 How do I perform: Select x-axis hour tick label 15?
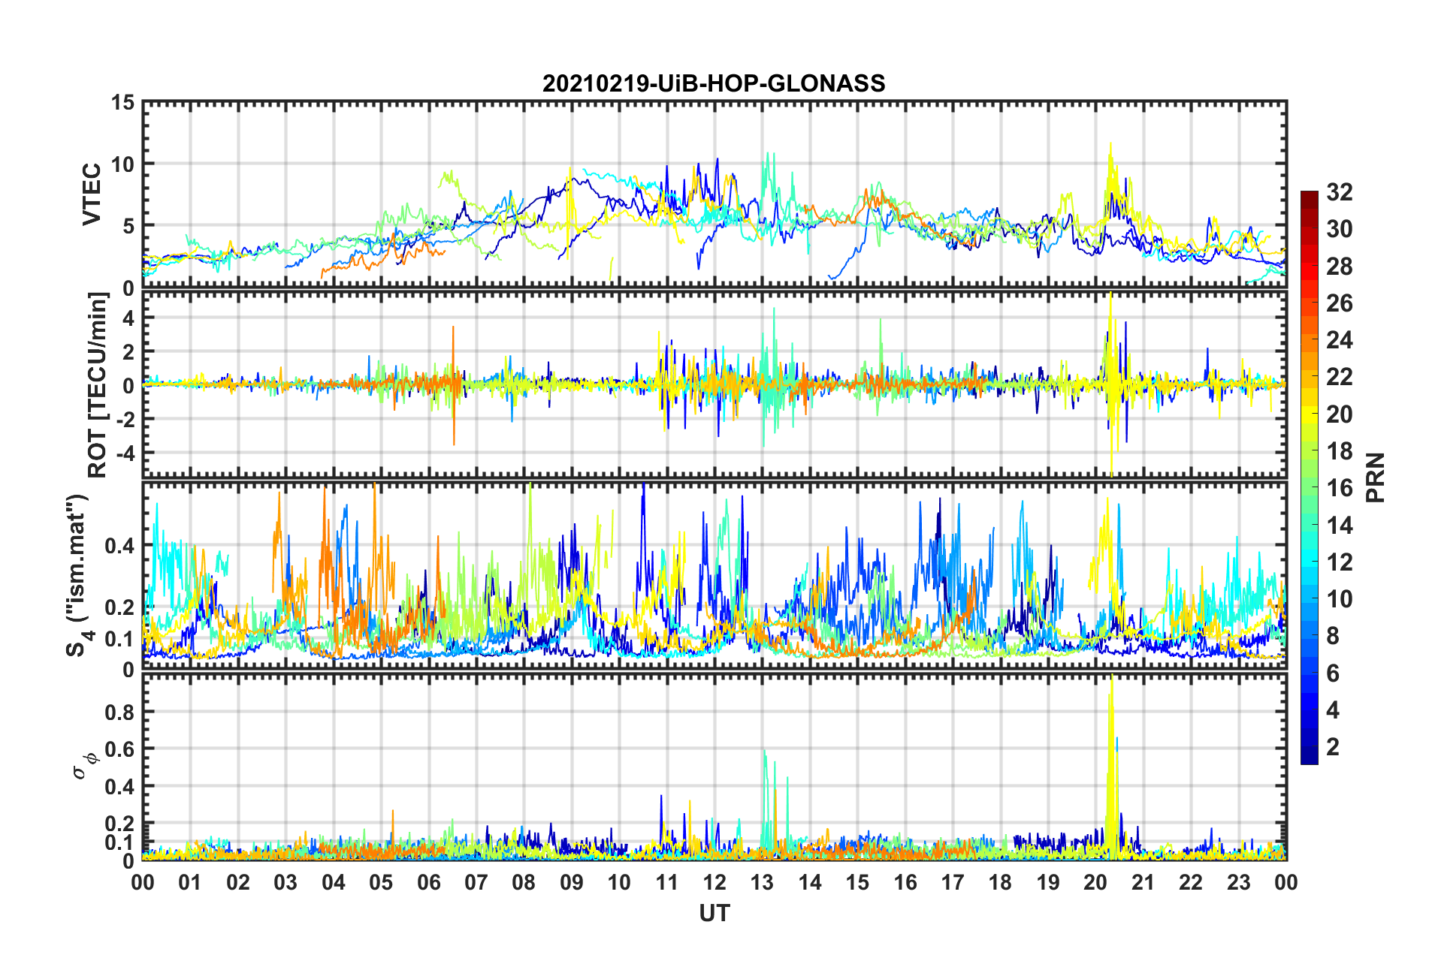(x=857, y=882)
